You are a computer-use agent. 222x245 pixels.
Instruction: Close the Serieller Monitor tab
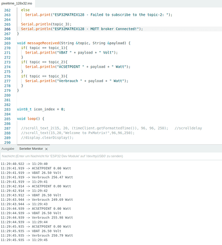pyautogui.click(x=46, y=149)
